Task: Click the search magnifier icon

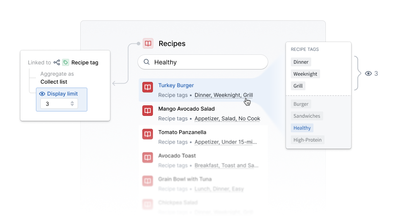Action: (147, 62)
